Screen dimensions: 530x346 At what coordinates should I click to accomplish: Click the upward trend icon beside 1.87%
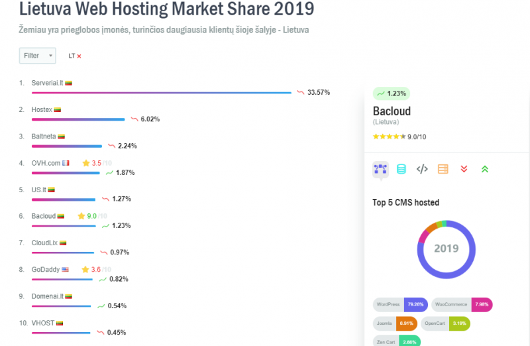click(x=109, y=172)
